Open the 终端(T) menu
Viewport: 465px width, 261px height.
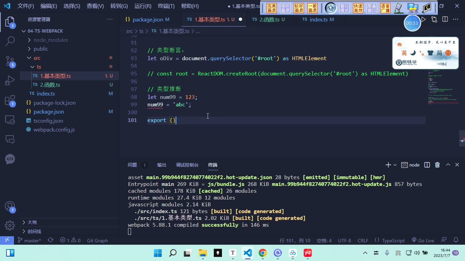coord(166,6)
